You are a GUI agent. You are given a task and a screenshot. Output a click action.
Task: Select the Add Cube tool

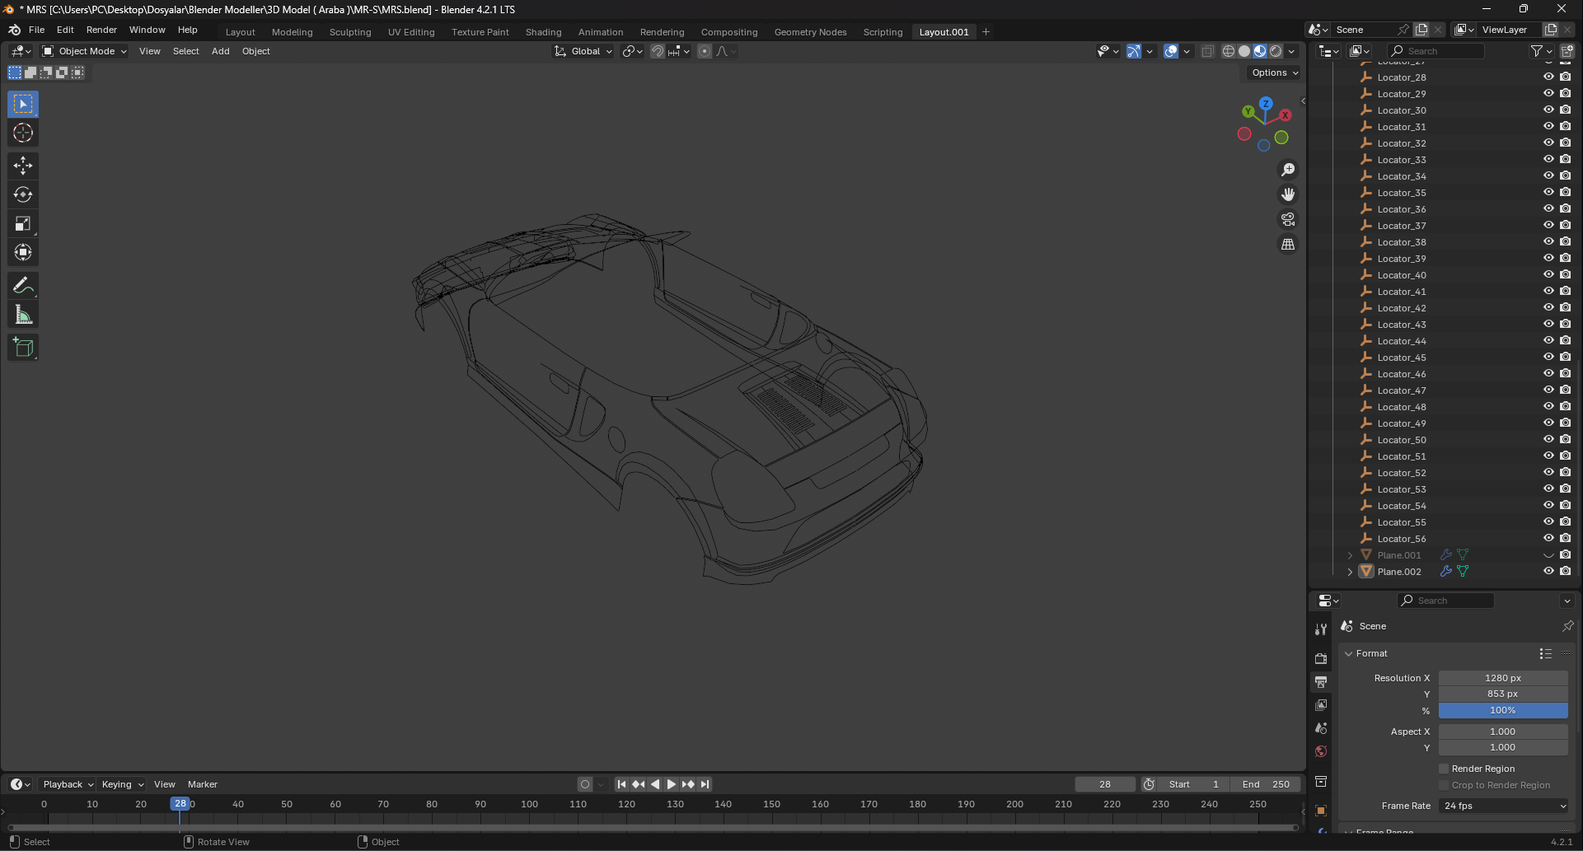[23, 348]
